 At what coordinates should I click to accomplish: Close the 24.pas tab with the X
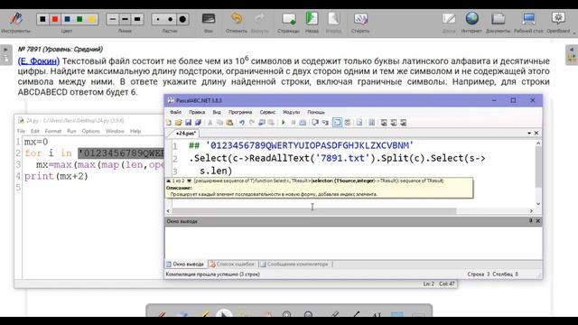click(536, 133)
